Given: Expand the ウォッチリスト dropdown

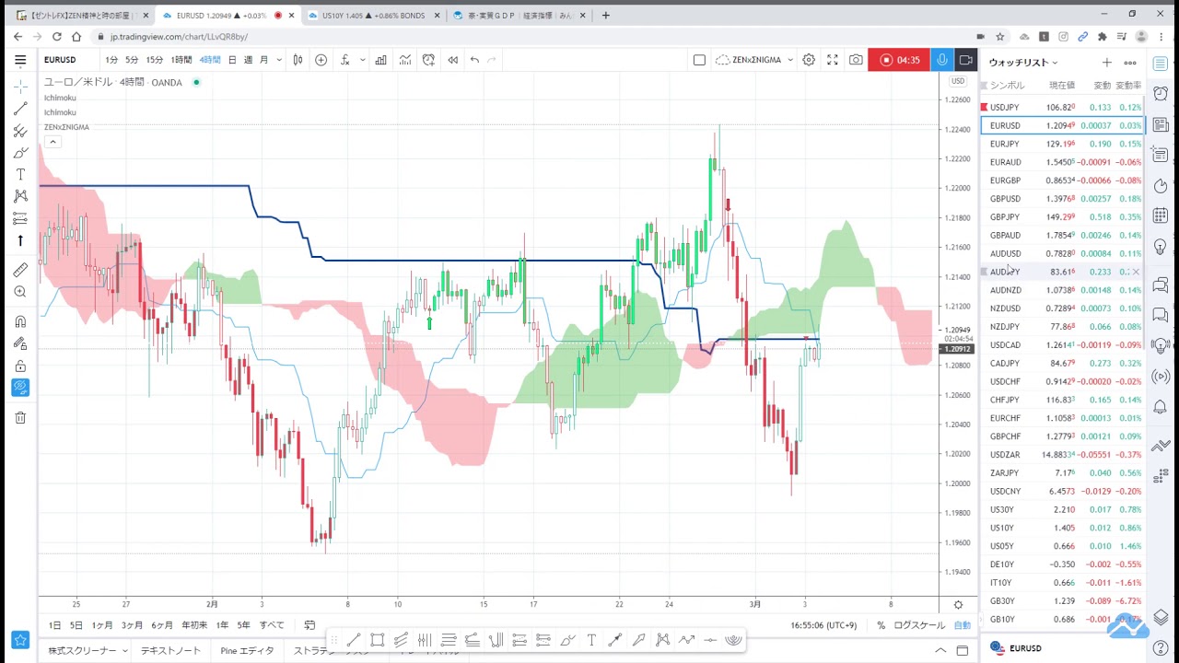Looking at the screenshot, I should (x=1023, y=63).
